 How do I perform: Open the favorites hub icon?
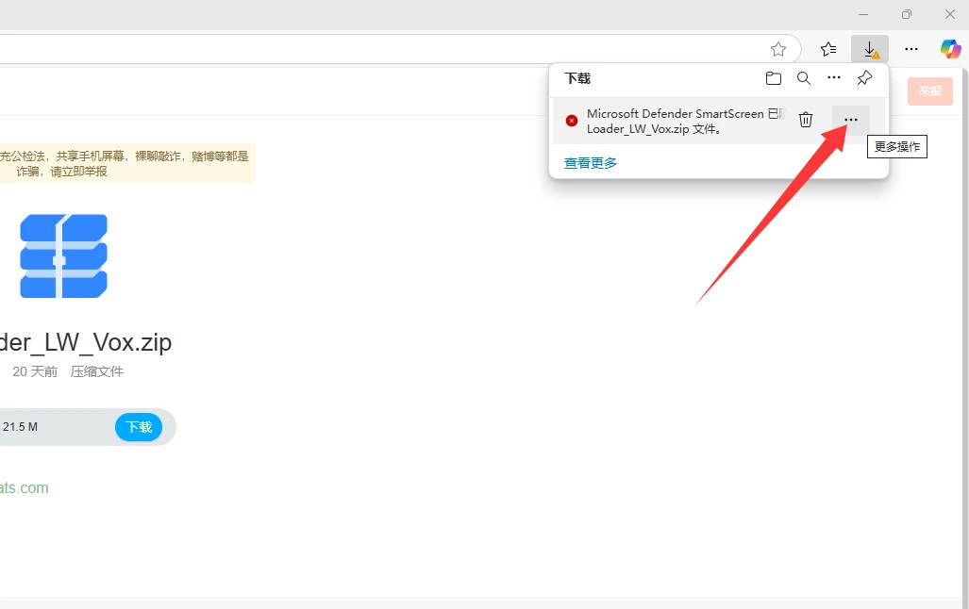tap(828, 48)
